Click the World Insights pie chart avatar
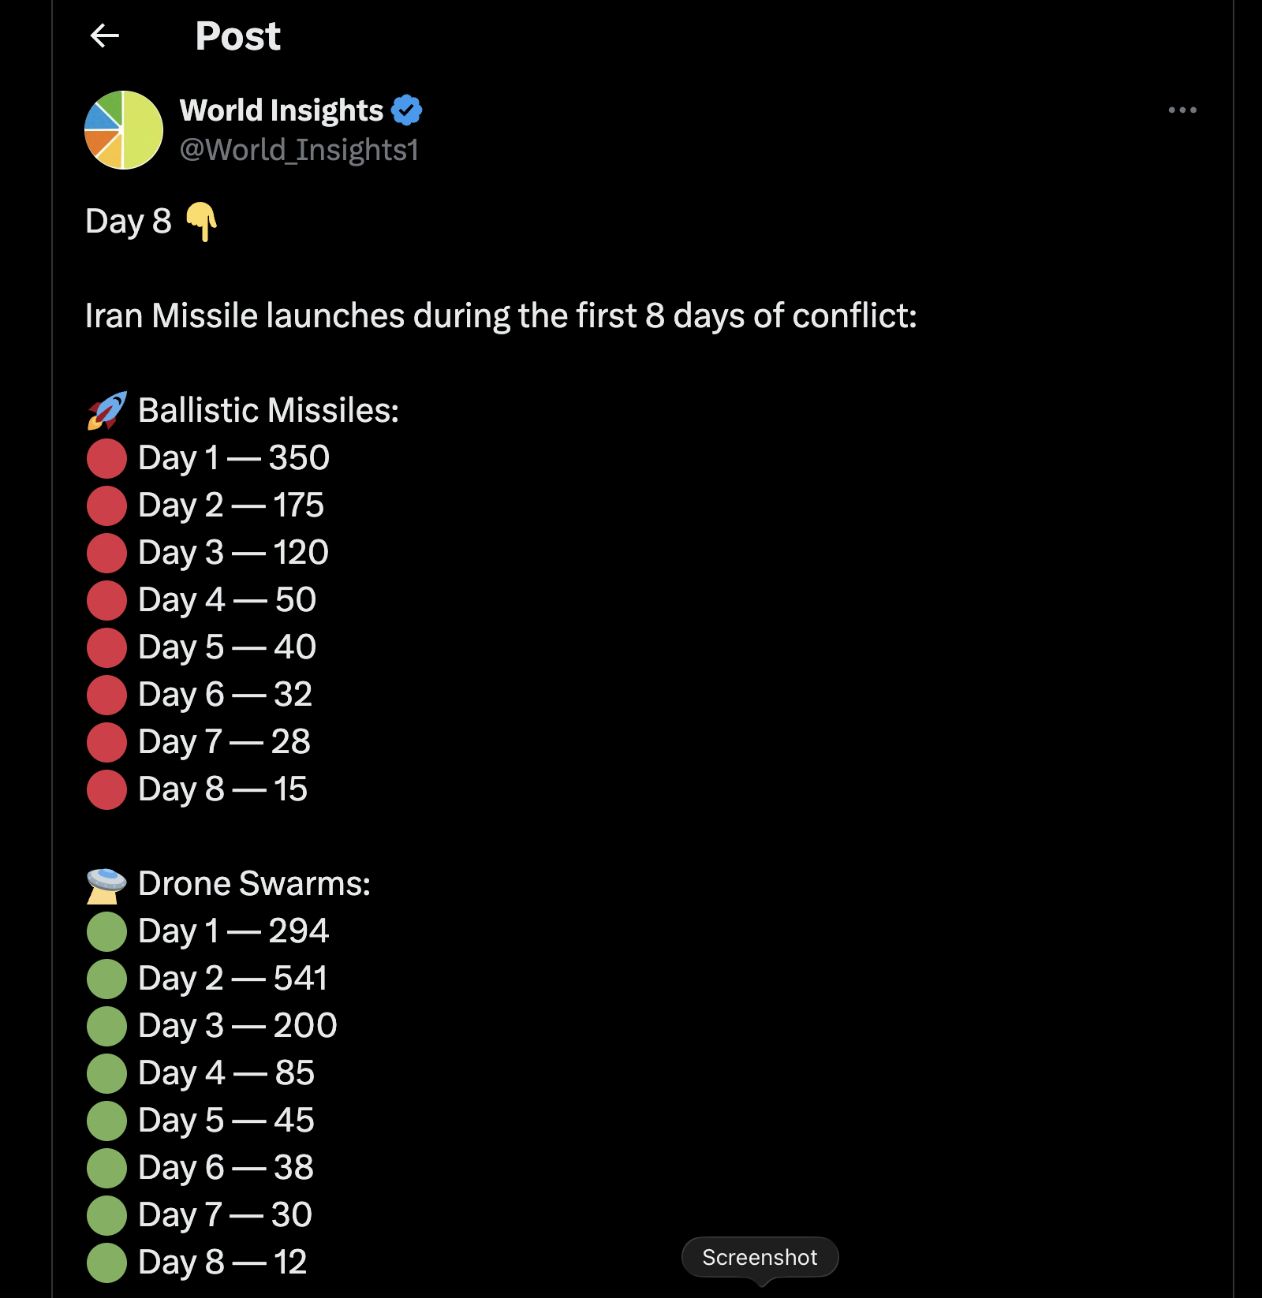The image size is (1262, 1298). point(124,130)
